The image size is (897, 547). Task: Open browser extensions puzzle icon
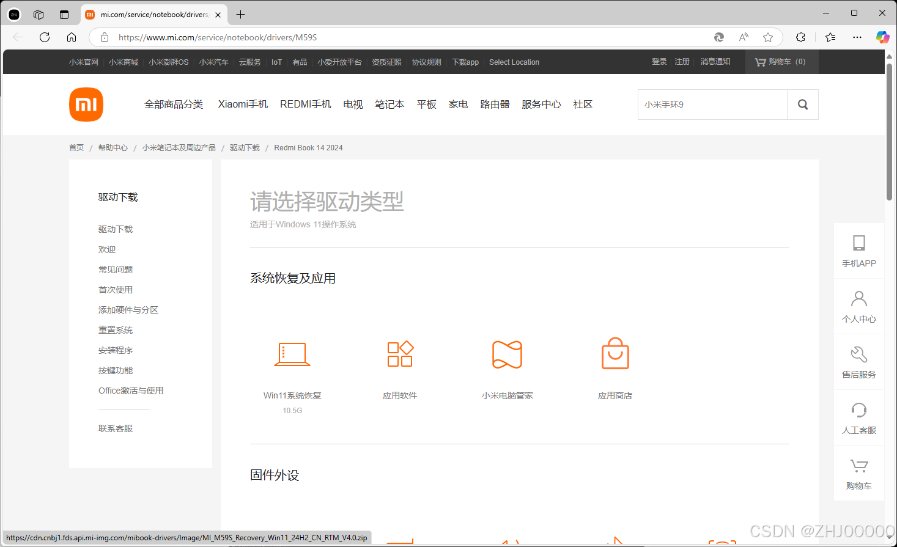pos(800,37)
